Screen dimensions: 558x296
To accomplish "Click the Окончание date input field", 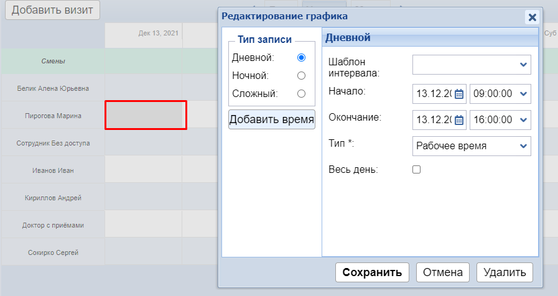I will pos(433,120).
